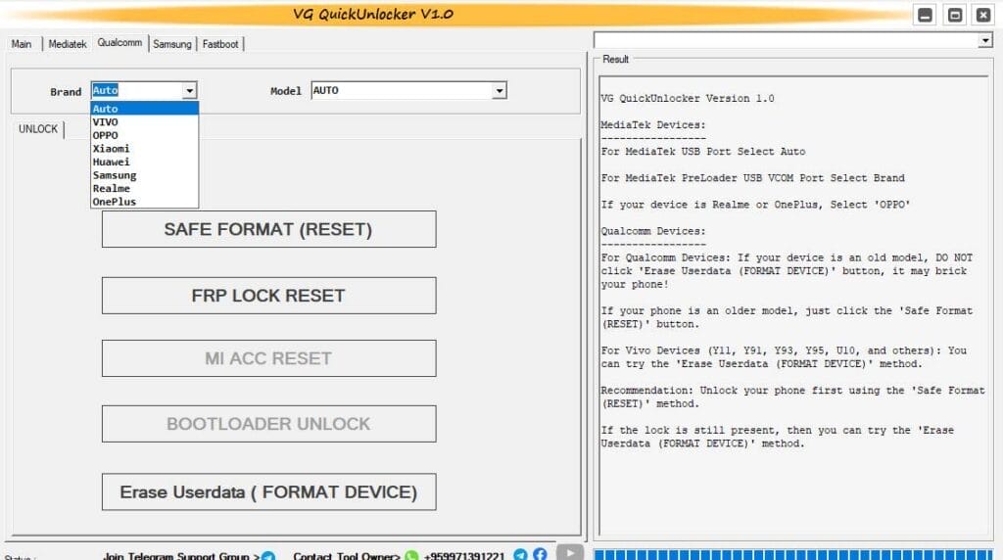
Task: Open the Facebook page icon
Action: pos(540,553)
